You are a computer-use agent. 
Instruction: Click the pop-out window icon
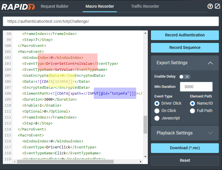(x=217, y=6)
